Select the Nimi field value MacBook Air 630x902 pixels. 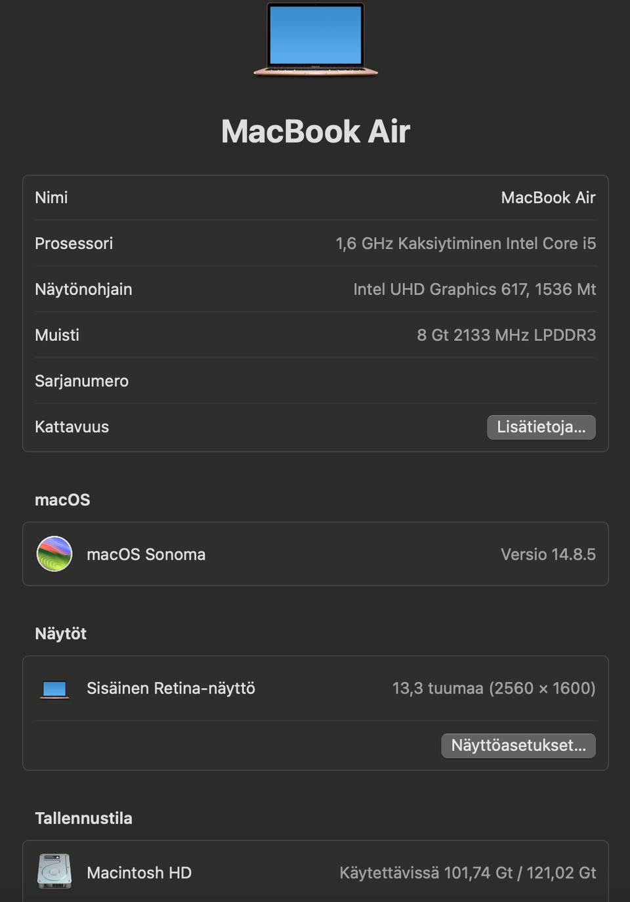(x=548, y=198)
